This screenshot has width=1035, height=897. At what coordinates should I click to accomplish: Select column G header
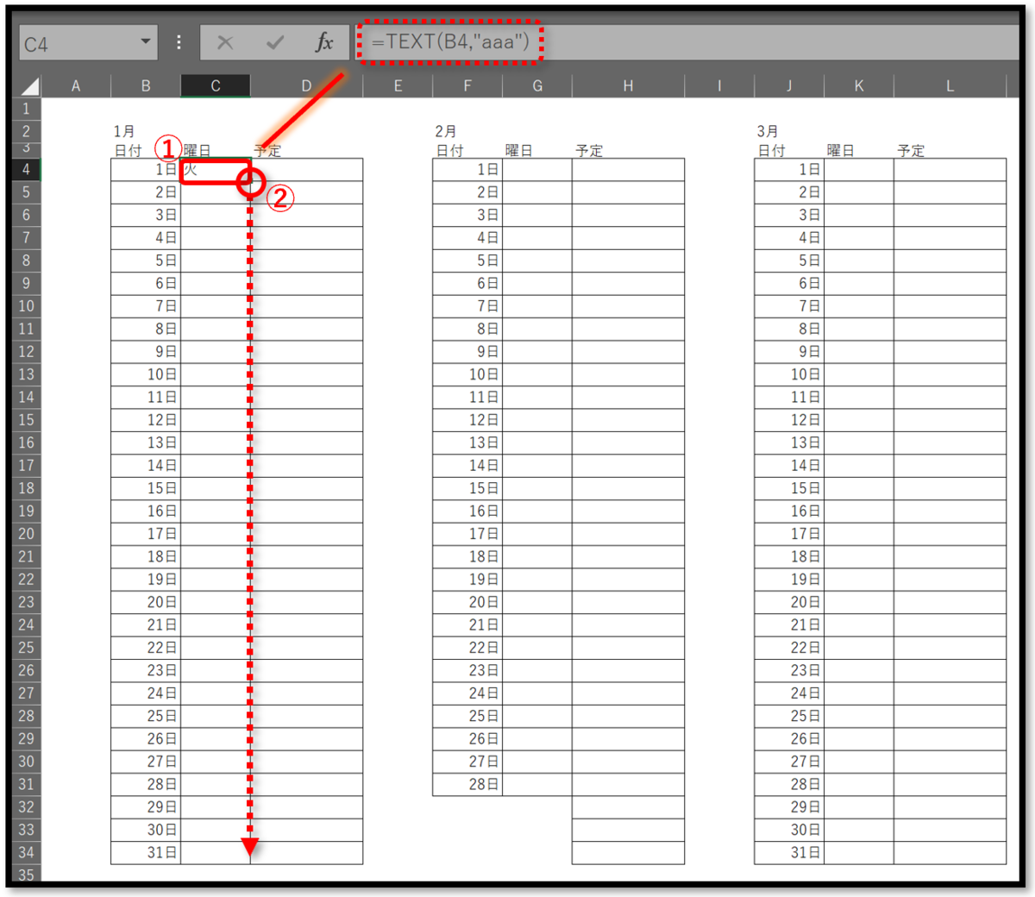(x=537, y=85)
